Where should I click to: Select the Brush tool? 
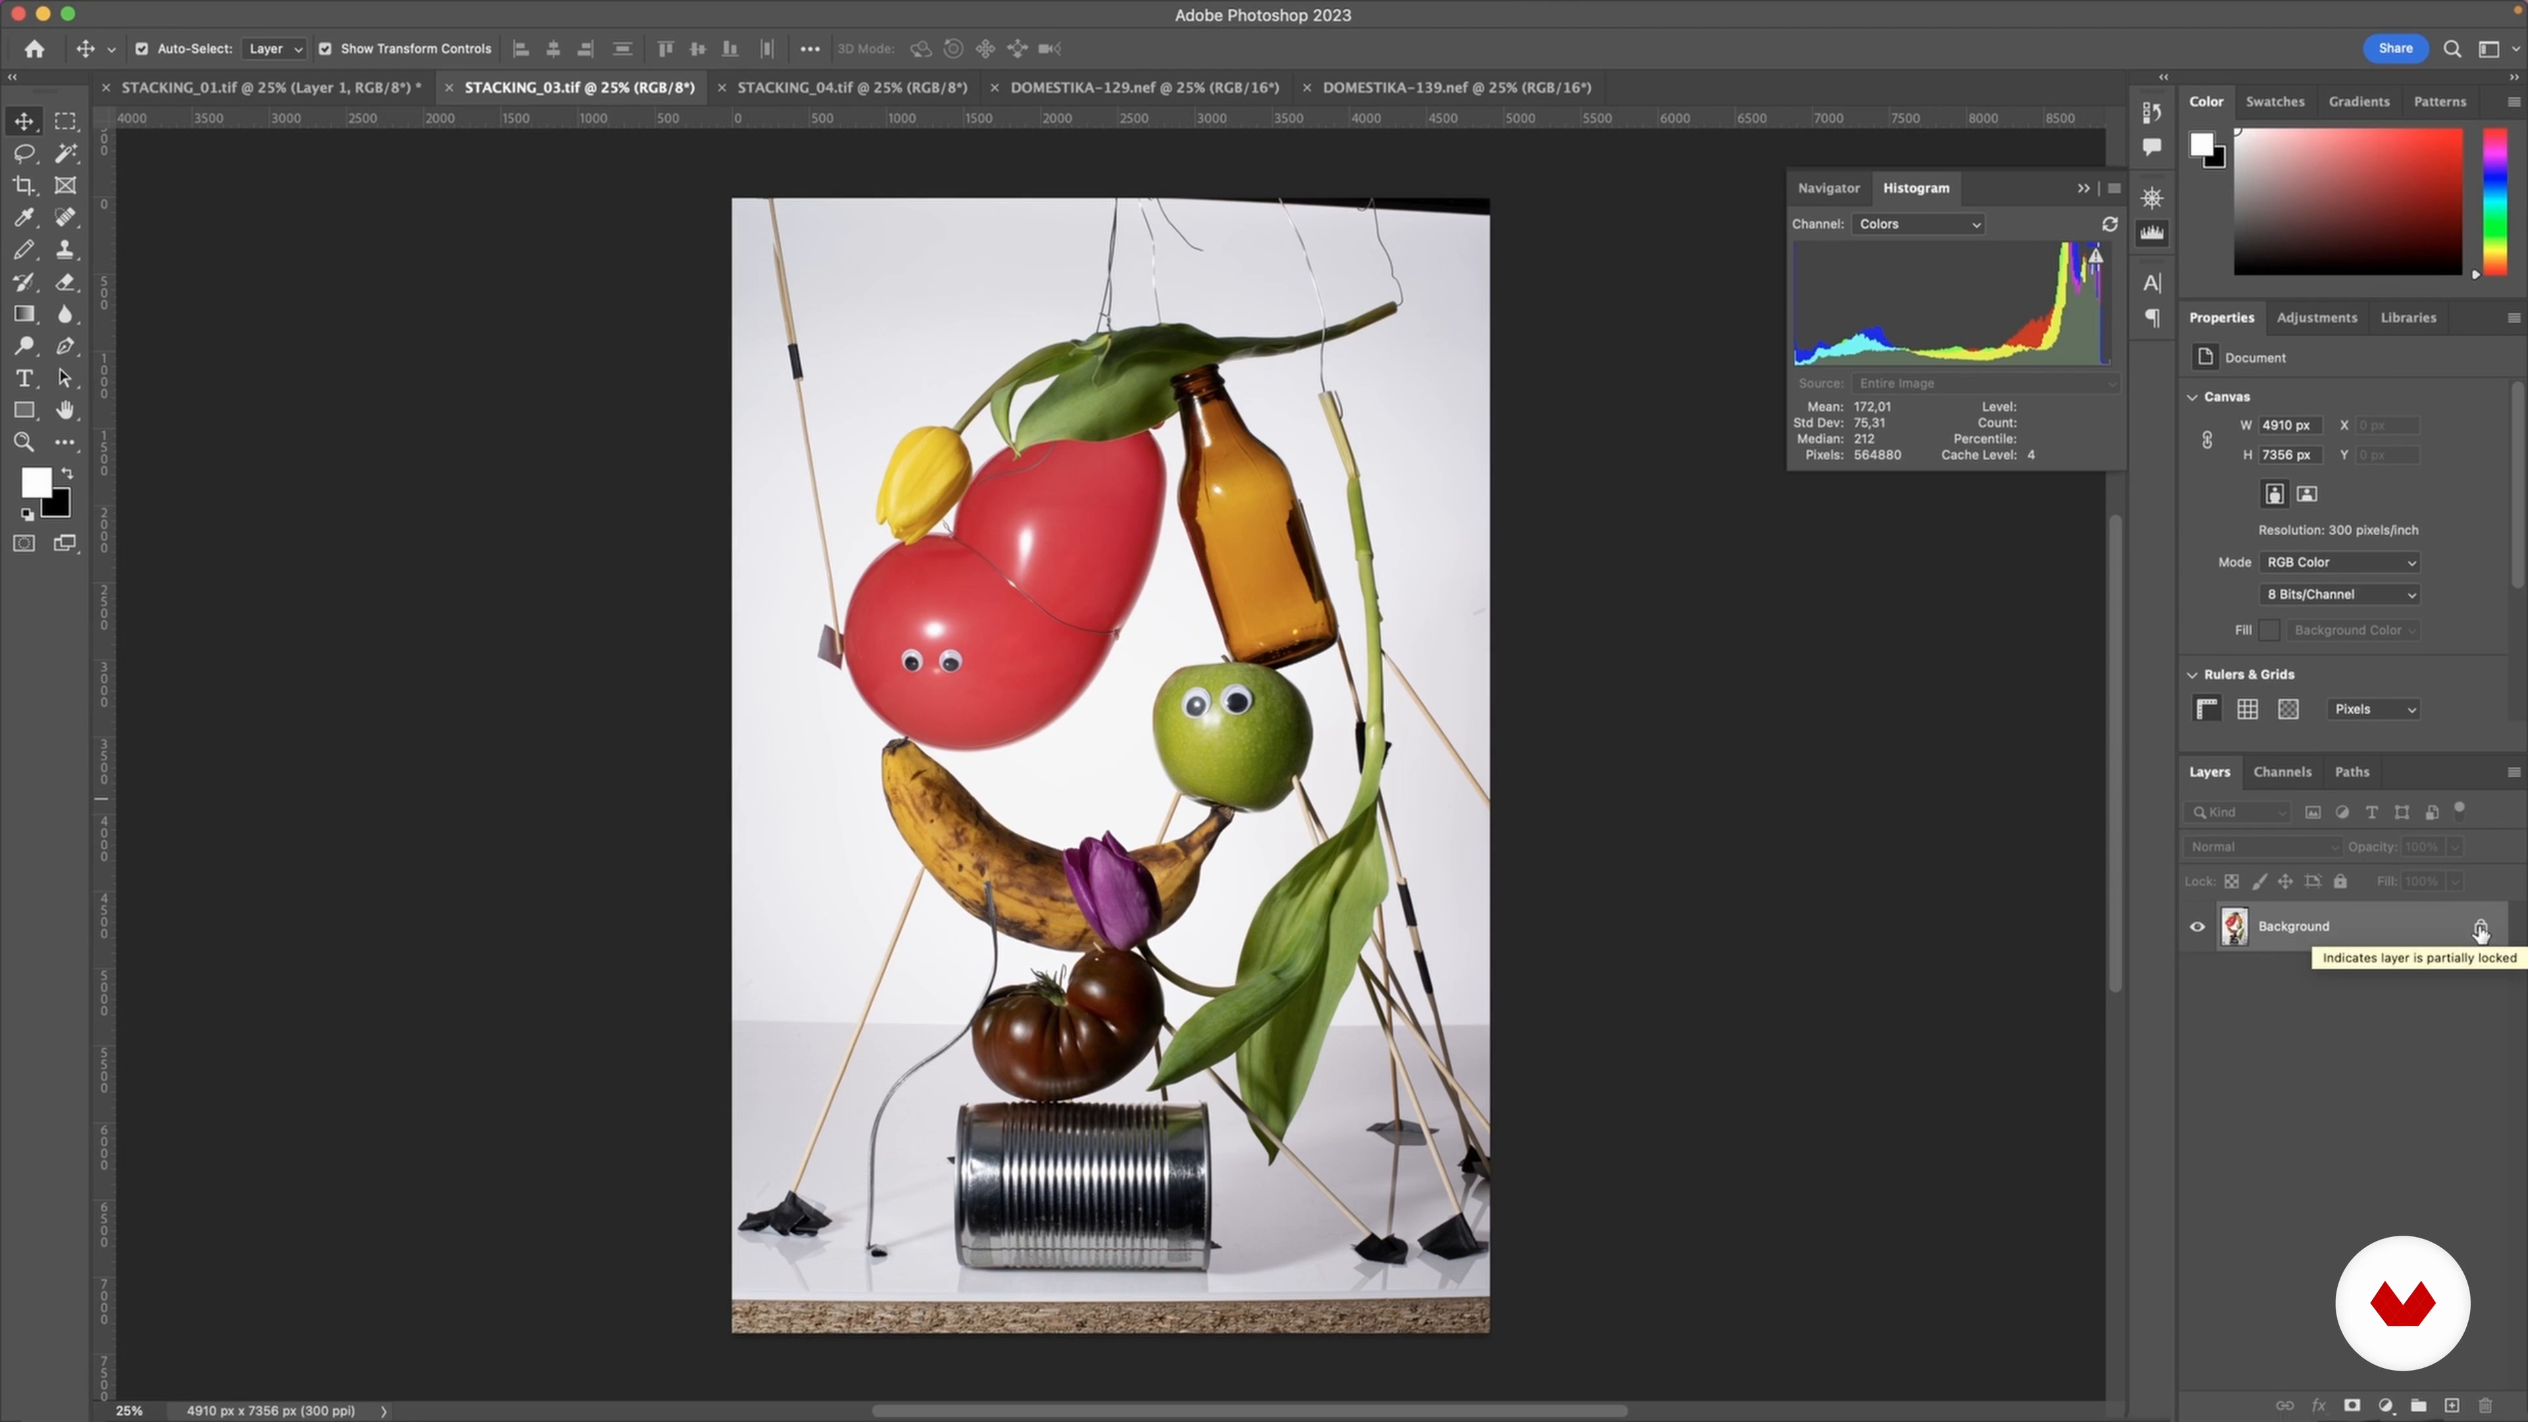[24, 250]
